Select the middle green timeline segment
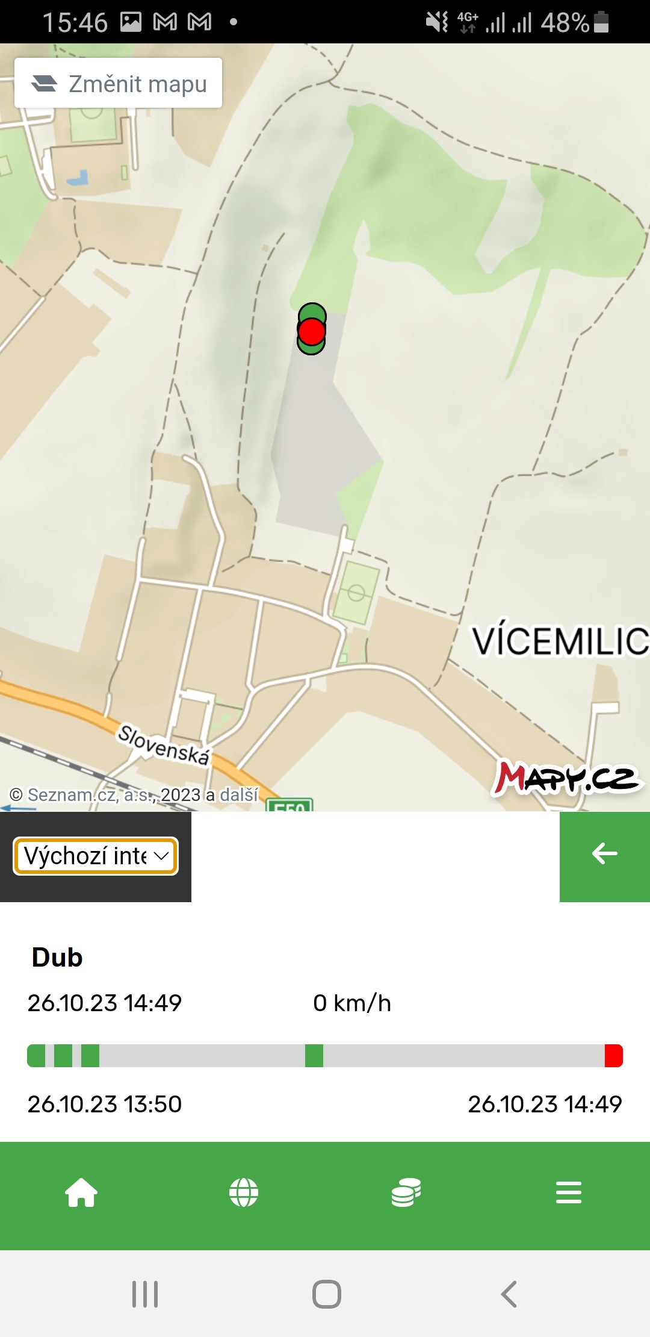The image size is (650, 1337). 314,1056
